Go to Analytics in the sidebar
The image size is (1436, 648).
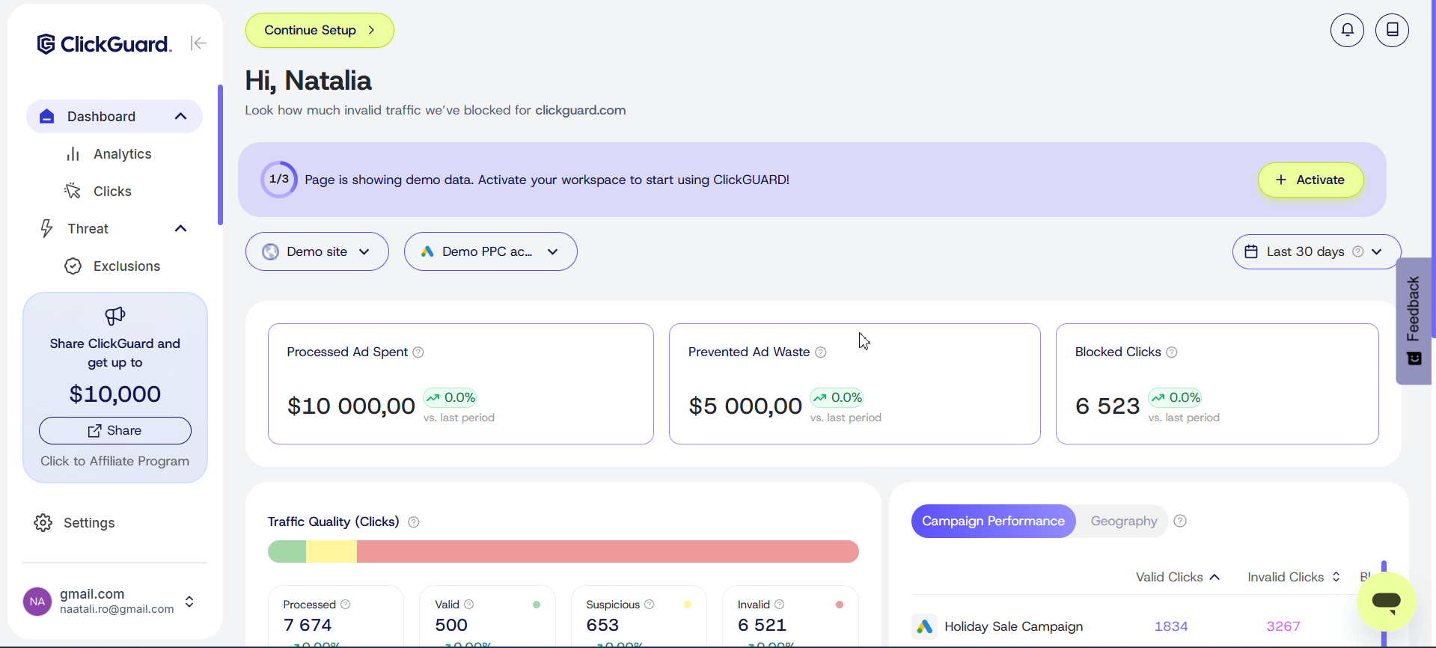[122, 154]
